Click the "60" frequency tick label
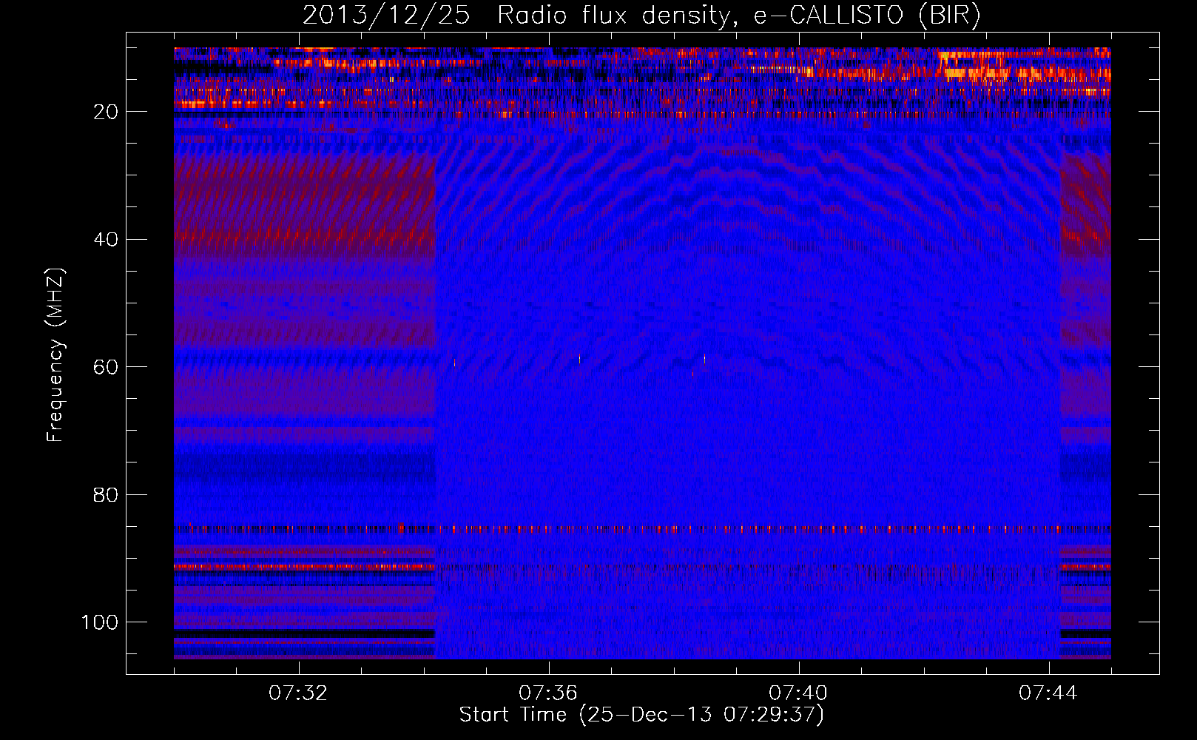The height and width of the screenshot is (740, 1197). [x=106, y=367]
